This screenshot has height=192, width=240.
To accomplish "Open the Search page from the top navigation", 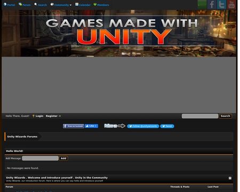I will tap(41, 5).
